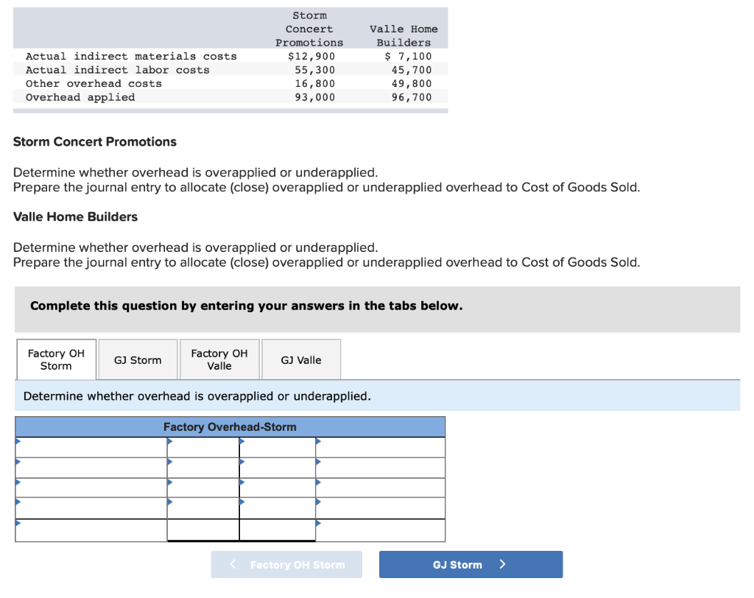Click the 16,800 other overhead value
Screen dimensions: 754x598
pyautogui.click(x=315, y=83)
